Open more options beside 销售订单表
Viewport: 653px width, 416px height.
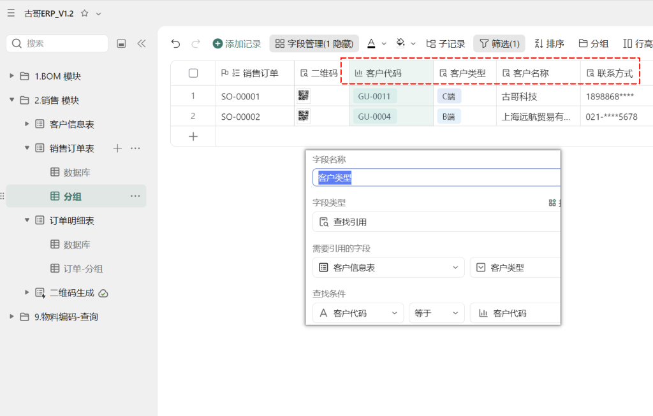(x=135, y=148)
